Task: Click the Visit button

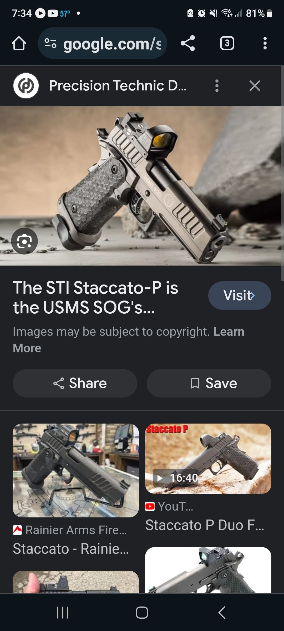Action: tap(240, 295)
